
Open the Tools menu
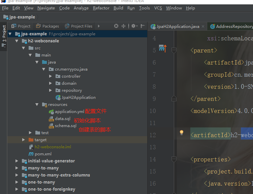tap(145, 8)
